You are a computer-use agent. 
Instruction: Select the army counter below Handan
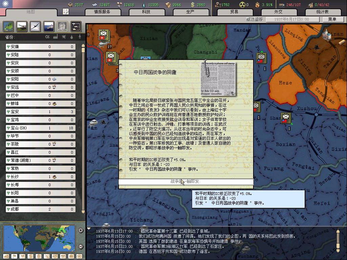[261, 58]
